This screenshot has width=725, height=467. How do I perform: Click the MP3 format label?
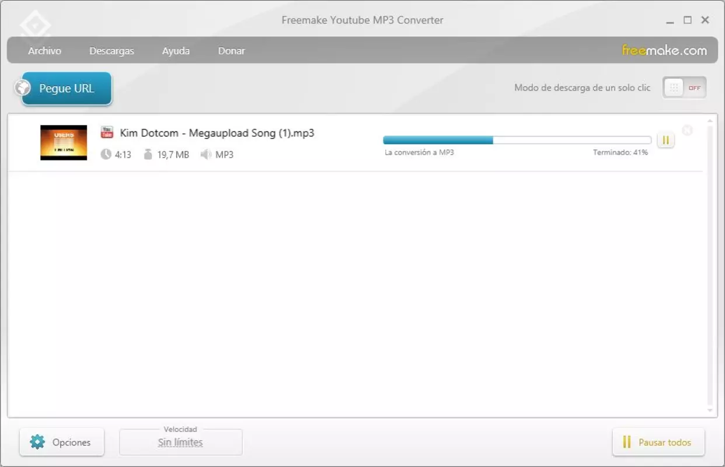pyautogui.click(x=224, y=155)
